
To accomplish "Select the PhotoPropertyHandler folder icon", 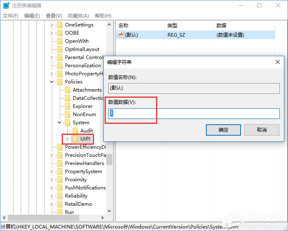I will pyautogui.click(x=60, y=74).
